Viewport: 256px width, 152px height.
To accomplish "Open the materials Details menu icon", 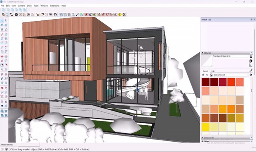I will tap(251, 75).
